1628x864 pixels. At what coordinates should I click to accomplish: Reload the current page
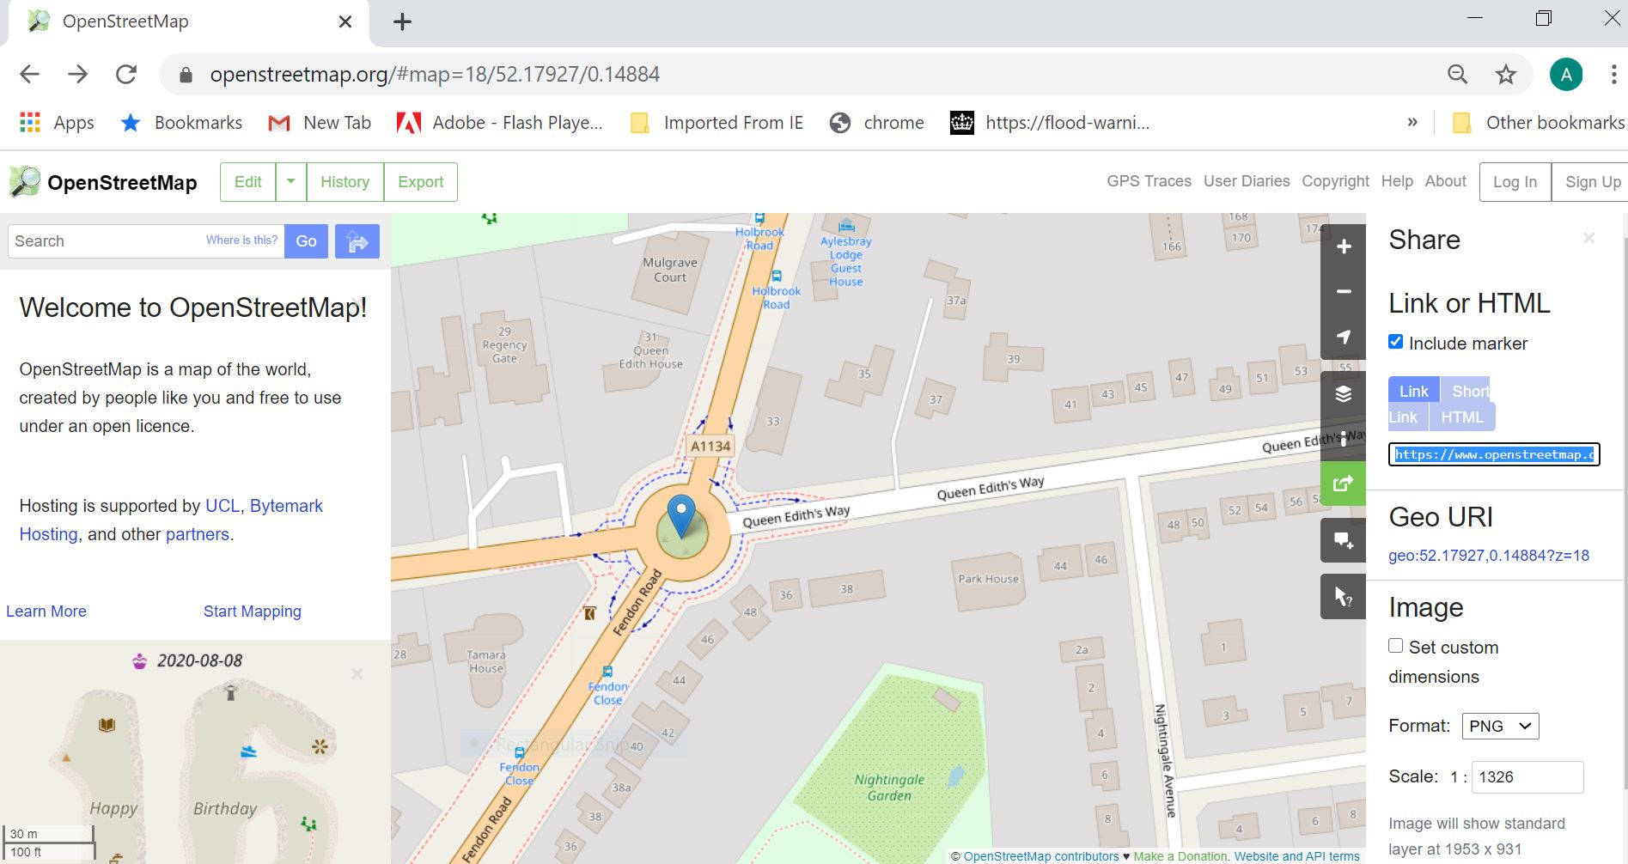pos(126,75)
